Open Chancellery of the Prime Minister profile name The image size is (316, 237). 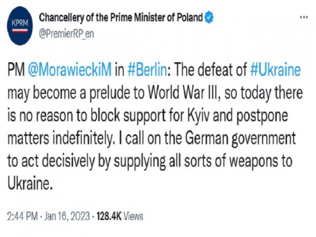coord(120,17)
